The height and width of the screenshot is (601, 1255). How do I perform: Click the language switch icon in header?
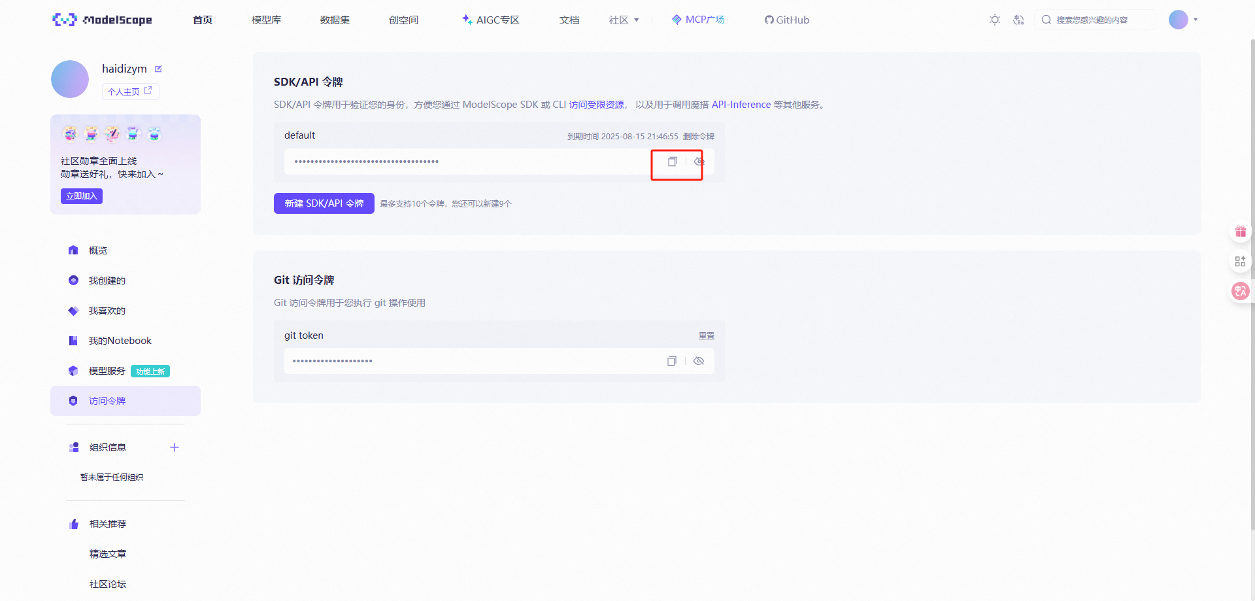click(x=1018, y=20)
